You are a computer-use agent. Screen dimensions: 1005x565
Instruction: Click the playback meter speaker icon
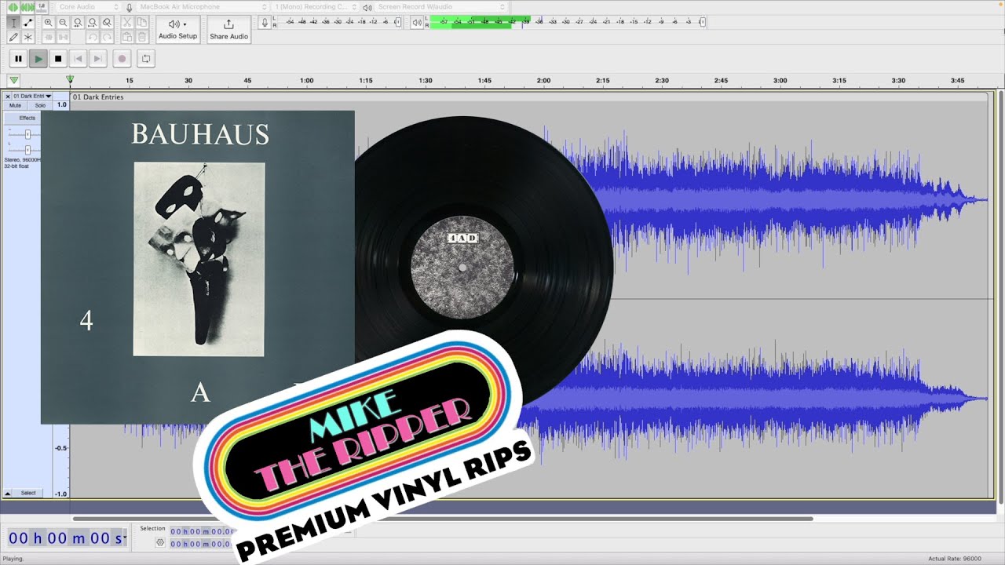[x=417, y=22]
